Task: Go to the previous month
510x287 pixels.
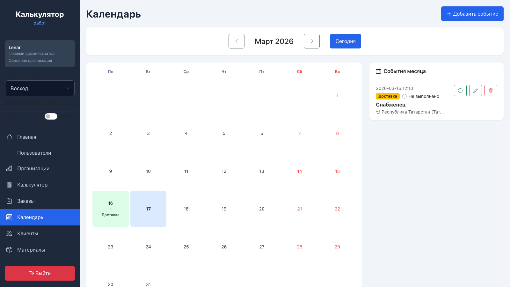Action: (237, 41)
